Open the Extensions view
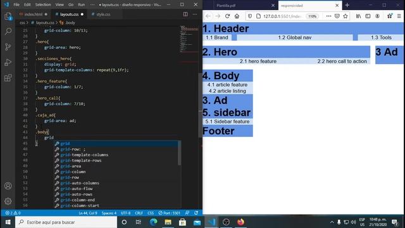 8,78
